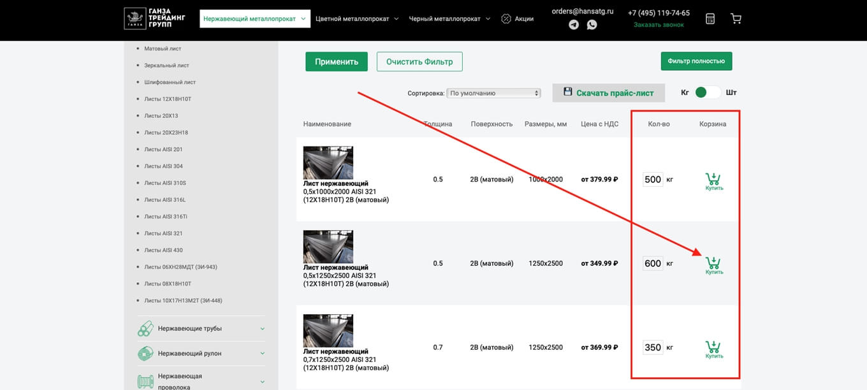Open the shopping cart icon in header
The image size is (867, 390).
coord(736,18)
